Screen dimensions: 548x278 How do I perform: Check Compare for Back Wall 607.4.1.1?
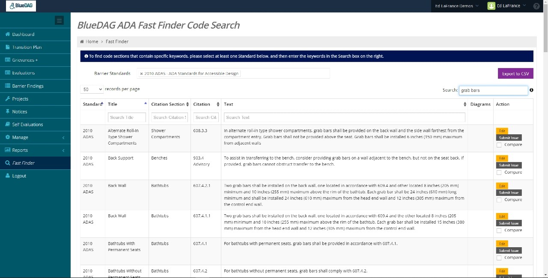coord(499,230)
